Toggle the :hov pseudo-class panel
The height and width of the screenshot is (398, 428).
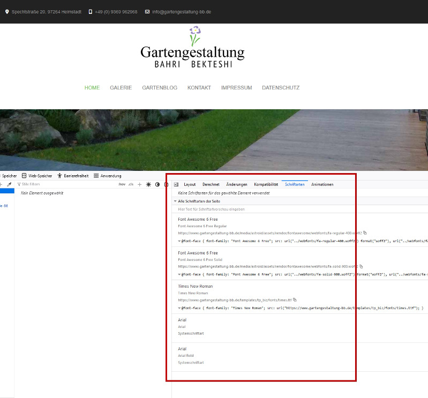coord(122,184)
